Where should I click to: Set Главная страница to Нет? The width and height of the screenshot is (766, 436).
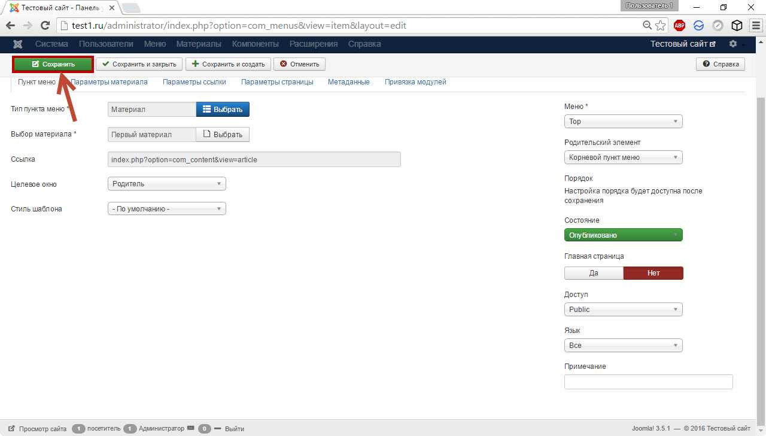pos(653,273)
